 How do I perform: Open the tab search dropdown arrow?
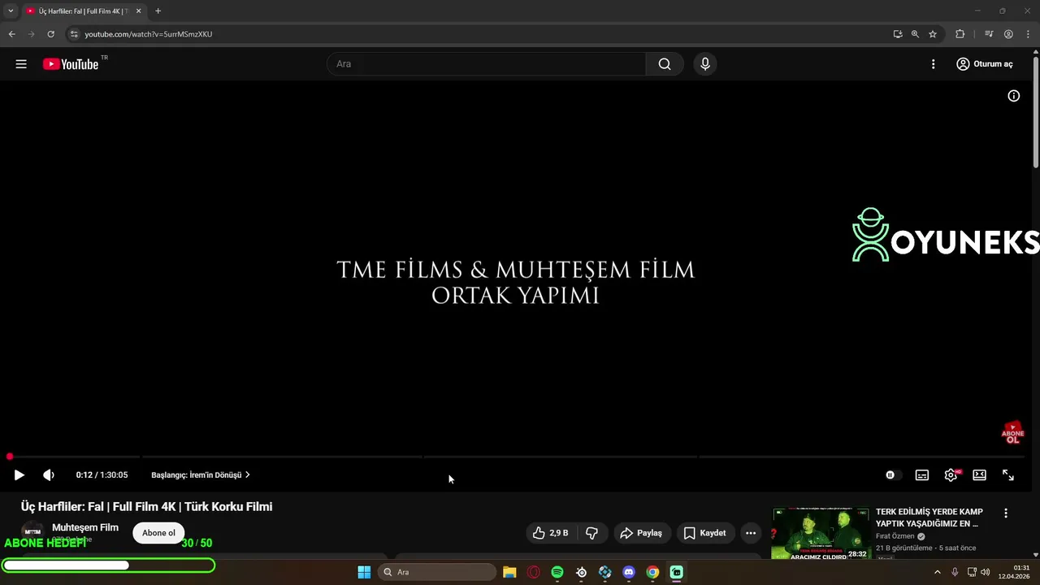11,11
